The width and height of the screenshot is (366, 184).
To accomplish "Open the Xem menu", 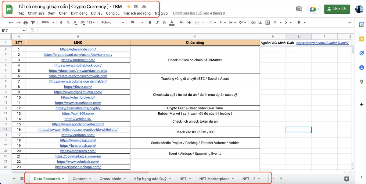I will point(52,13).
